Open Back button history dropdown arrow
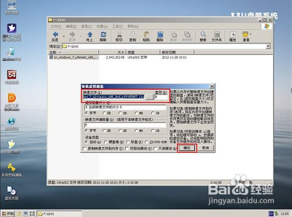Image resolution: width=292 pixels, height=217 pixels. coord(64,36)
